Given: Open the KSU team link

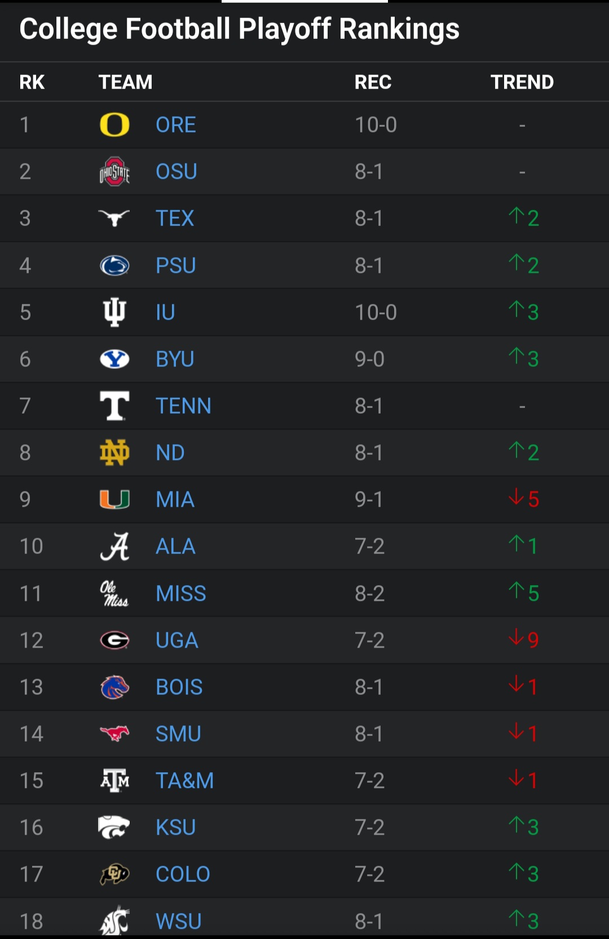Looking at the screenshot, I should pos(176,827).
